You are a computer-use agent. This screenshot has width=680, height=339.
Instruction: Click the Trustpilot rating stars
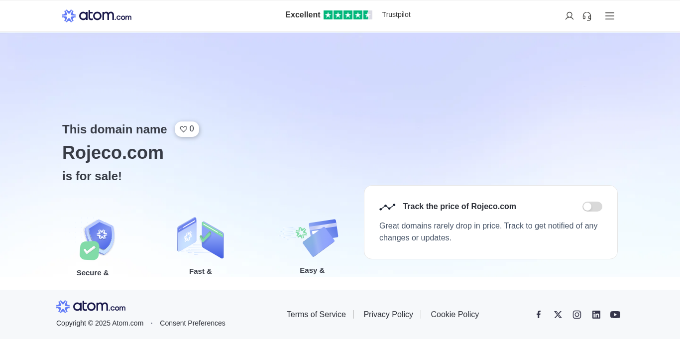(x=347, y=15)
